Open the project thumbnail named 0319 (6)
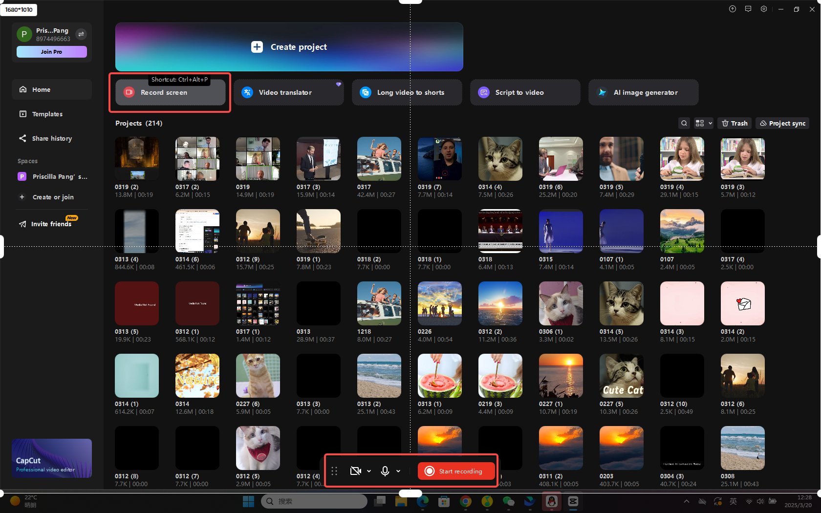 pos(561,159)
